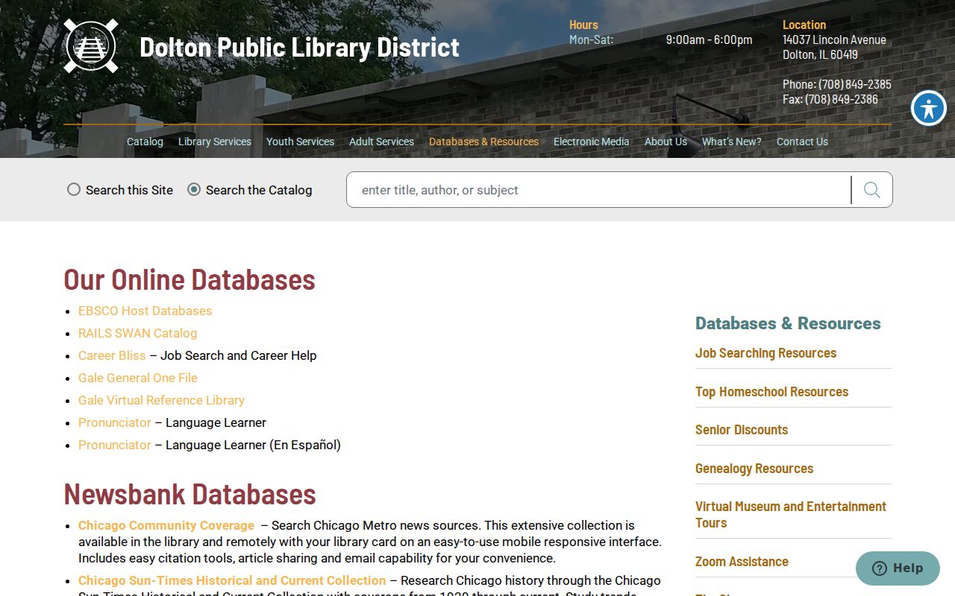Open the RAILS SWAN Catalog link
The image size is (955, 596).
click(x=138, y=333)
